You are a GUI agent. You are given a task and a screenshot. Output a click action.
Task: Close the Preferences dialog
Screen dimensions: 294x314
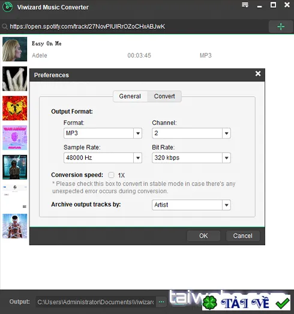tap(258, 74)
